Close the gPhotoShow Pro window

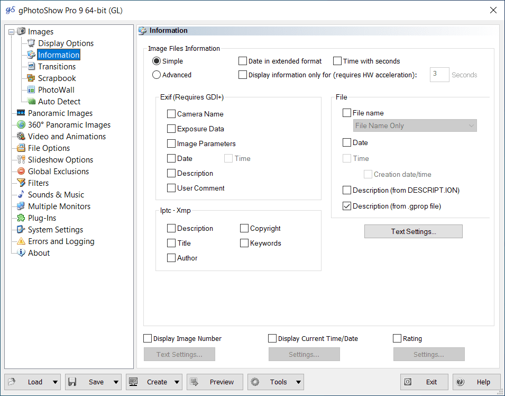493,10
